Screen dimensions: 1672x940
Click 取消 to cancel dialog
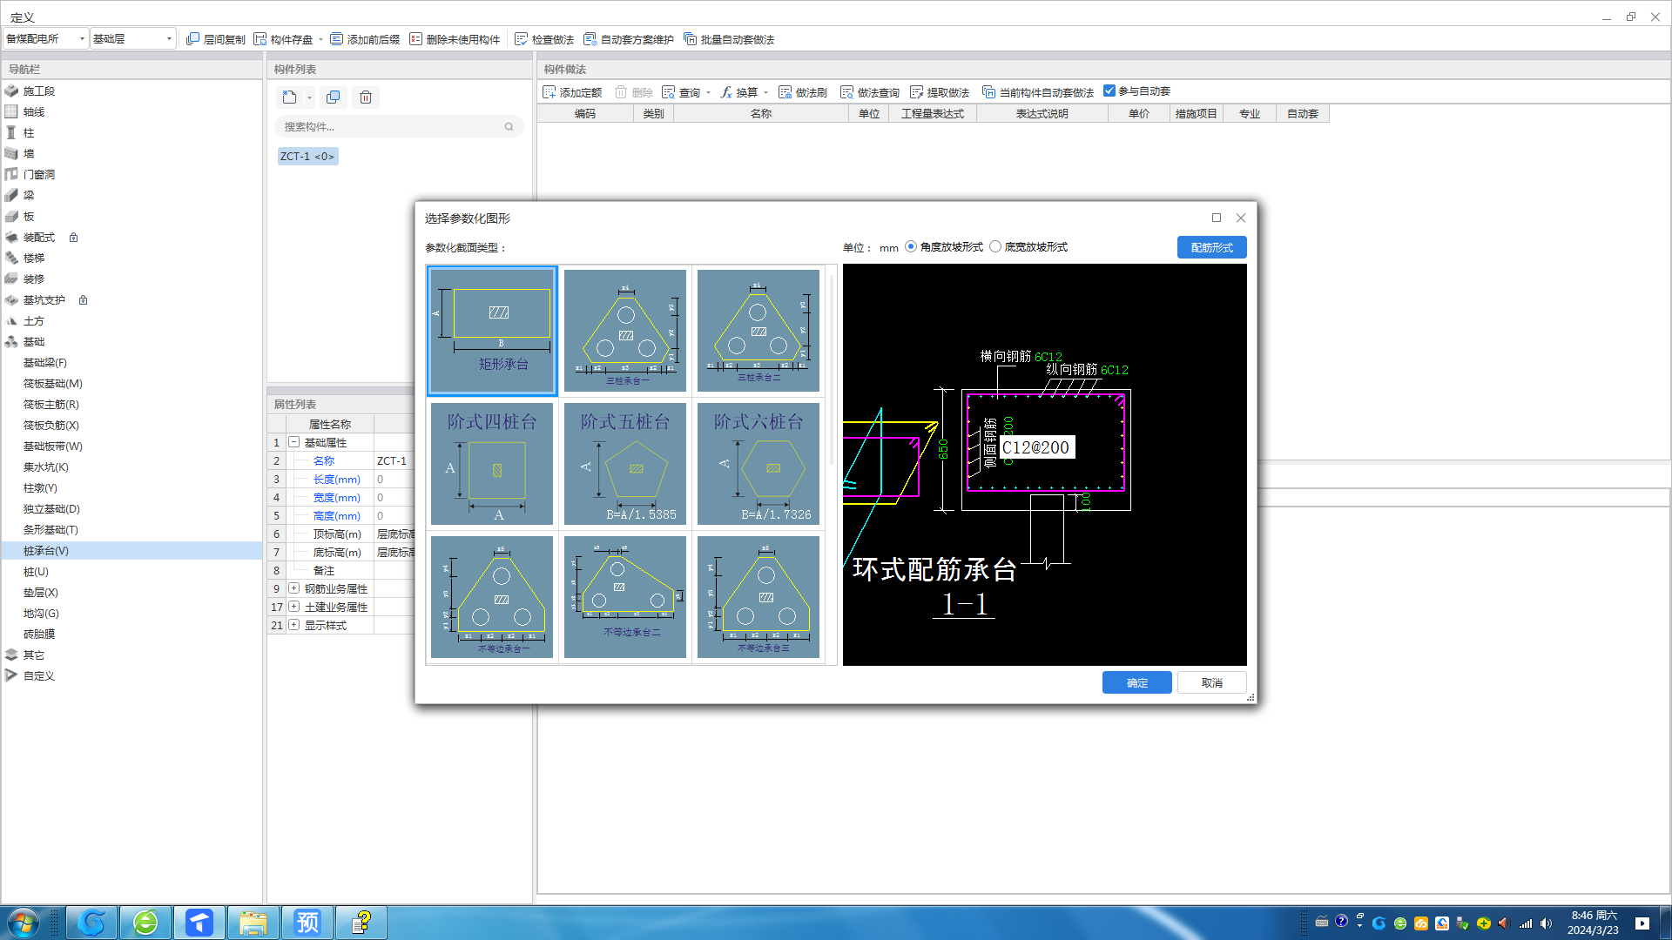click(x=1211, y=683)
